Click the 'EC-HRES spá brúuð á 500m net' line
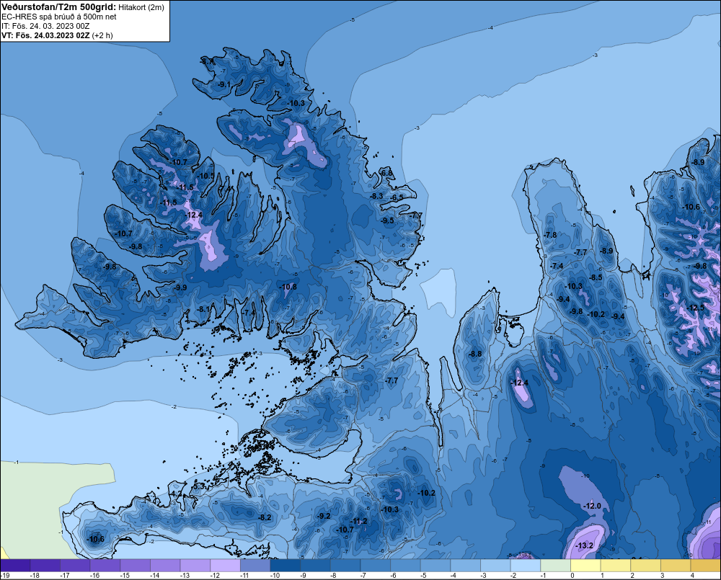721x580 pixels. [59, 17]
